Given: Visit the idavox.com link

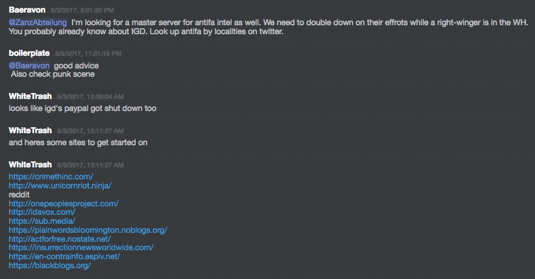Looking at the screenshot, I should coord(42,212).
